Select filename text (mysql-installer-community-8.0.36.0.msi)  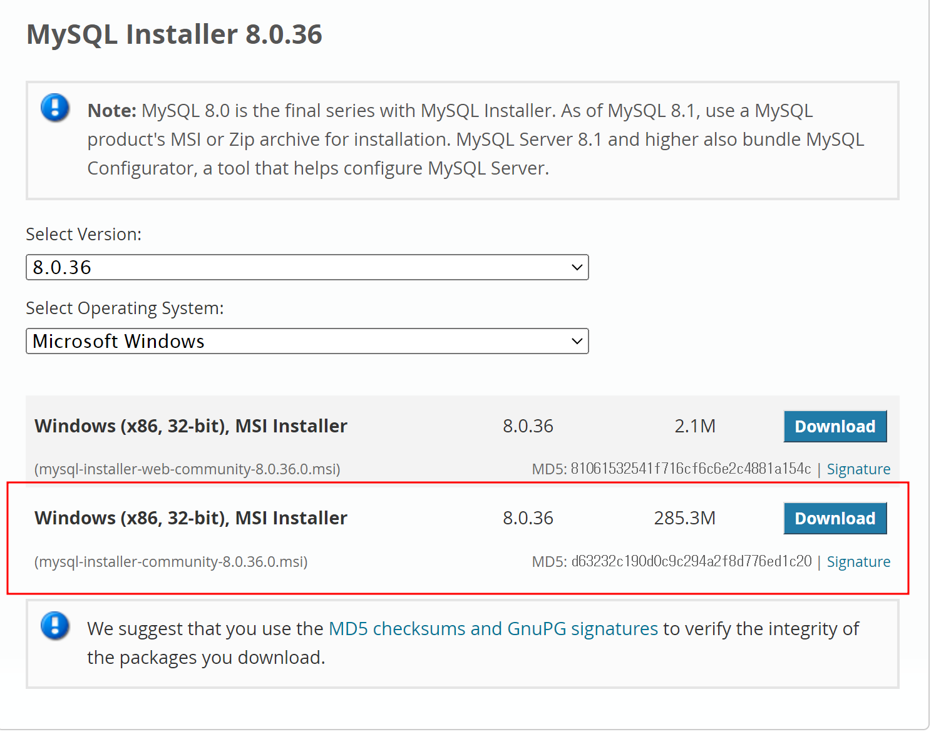(171, 562)
